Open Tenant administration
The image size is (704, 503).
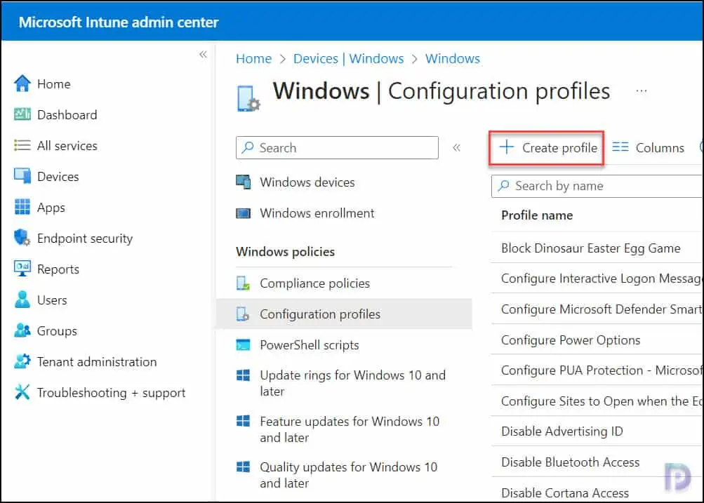pyautogui.click(x=97, y=362)
